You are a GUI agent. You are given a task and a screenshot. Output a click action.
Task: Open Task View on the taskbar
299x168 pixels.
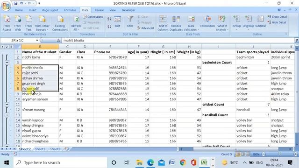pos(127,162)
